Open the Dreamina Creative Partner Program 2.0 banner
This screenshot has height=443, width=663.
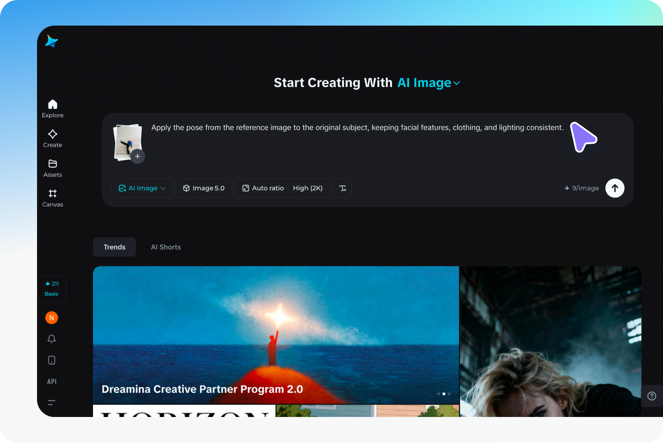click(276, 335)
